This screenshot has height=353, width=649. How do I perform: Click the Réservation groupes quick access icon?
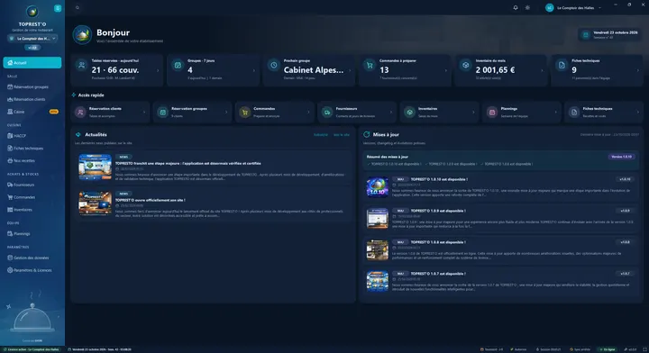click(163, 112)
